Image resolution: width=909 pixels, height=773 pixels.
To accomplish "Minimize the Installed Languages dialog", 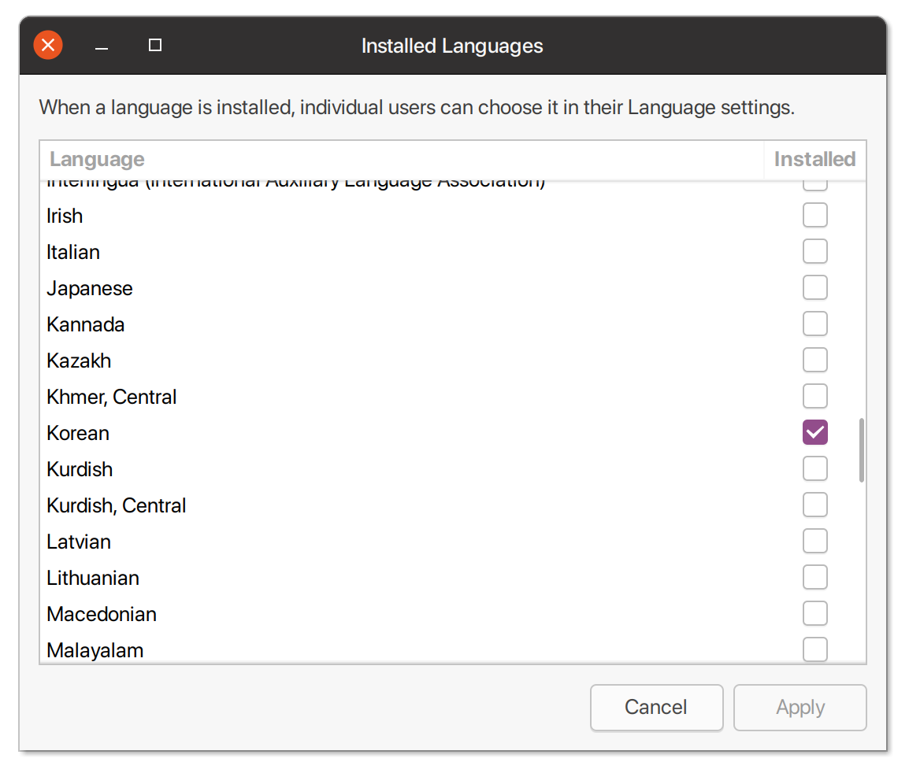I will [x=102, y=46].
